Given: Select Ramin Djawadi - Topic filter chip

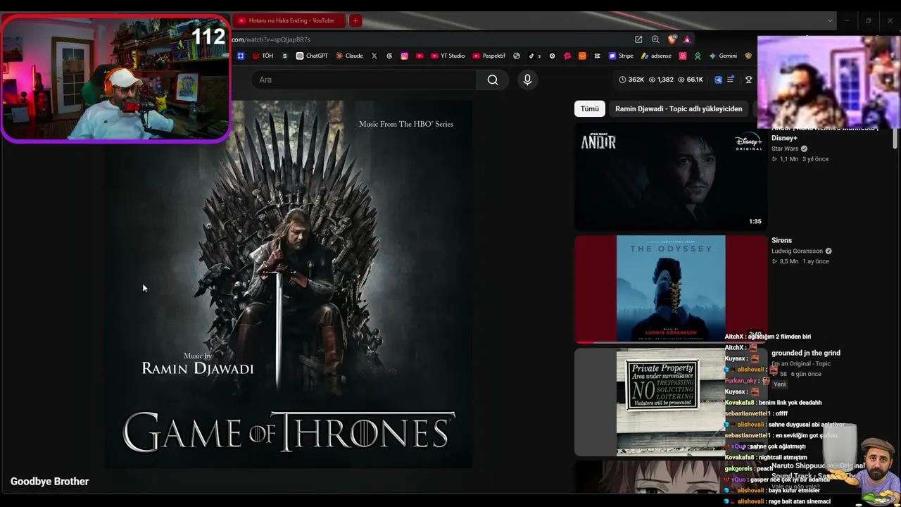Looking at the screenshot, I should [679, 108].
